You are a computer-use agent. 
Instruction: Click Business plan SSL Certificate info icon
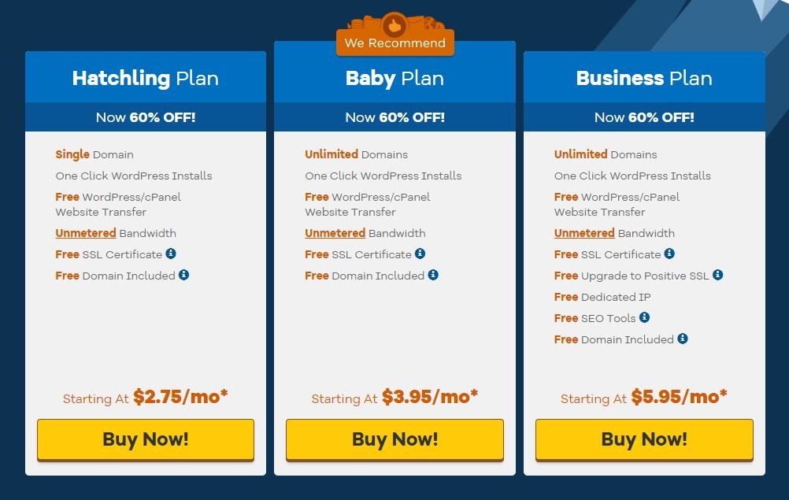pos(669,254)
